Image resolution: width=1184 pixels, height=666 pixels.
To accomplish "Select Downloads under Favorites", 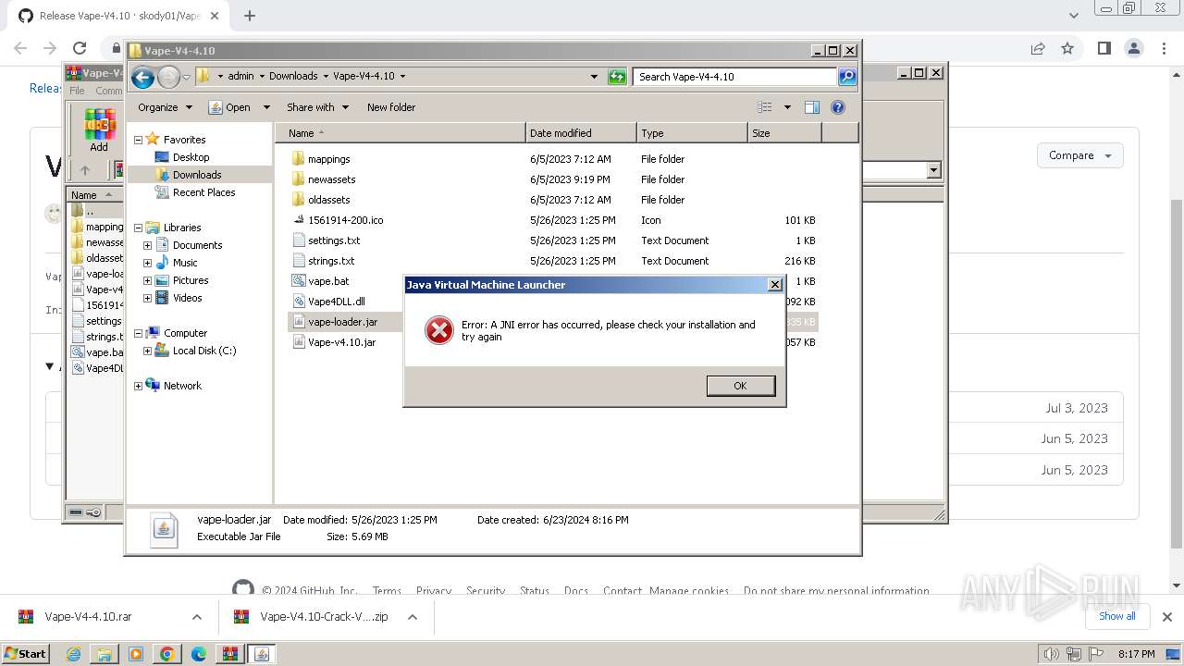I will tap(197, 175).
